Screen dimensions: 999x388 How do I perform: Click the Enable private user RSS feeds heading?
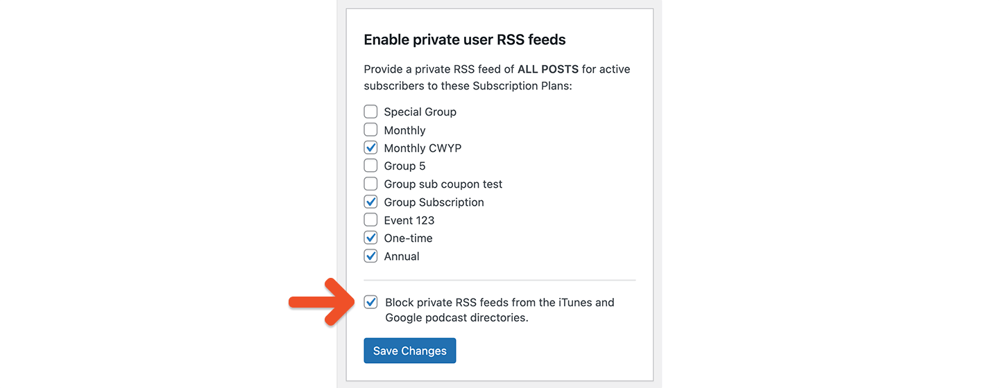(465, 39)
